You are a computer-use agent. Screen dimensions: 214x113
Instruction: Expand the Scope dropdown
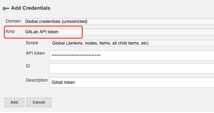point(132,43)
